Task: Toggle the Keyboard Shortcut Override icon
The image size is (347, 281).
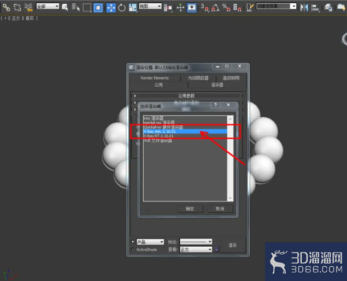Action: pos(192,8)
